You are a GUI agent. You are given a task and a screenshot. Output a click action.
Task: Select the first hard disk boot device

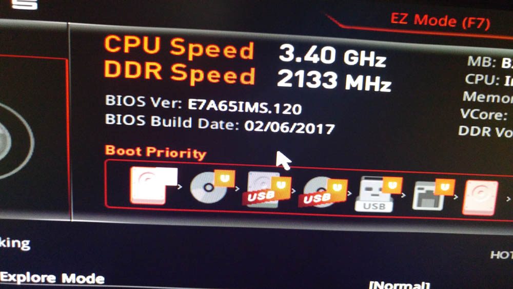coord(153,185)
